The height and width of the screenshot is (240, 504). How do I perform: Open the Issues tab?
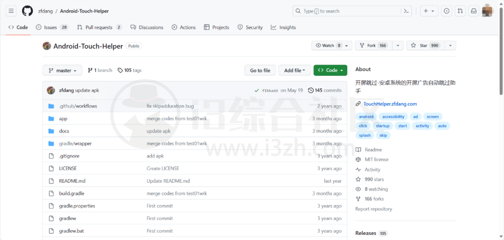52,27
